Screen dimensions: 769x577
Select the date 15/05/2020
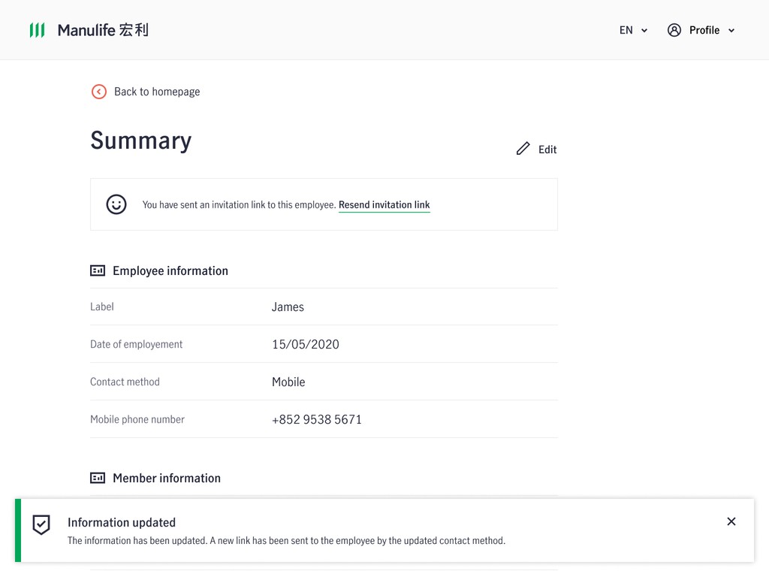click(x=306, y=344)
